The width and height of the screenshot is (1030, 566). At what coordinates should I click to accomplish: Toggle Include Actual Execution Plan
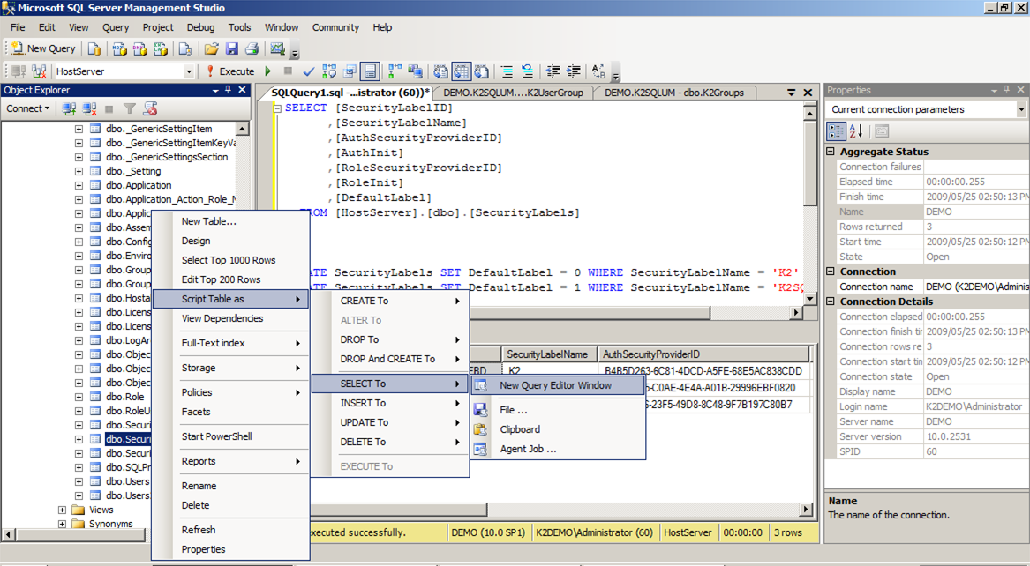pos(395,71)
